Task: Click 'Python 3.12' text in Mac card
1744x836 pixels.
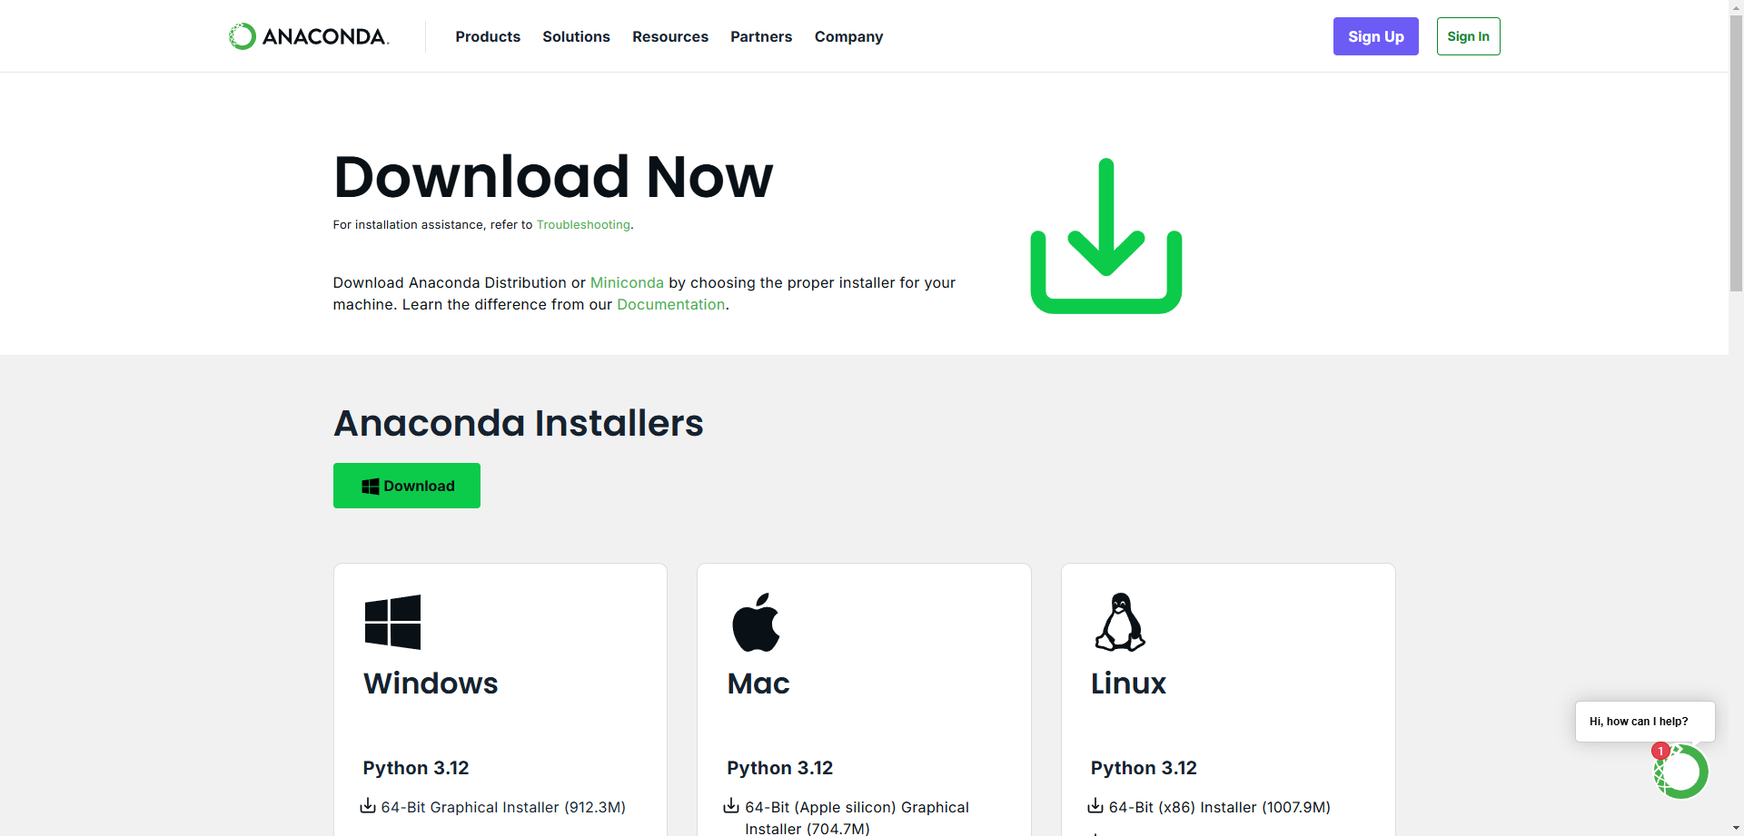Action: coord(779,768)
